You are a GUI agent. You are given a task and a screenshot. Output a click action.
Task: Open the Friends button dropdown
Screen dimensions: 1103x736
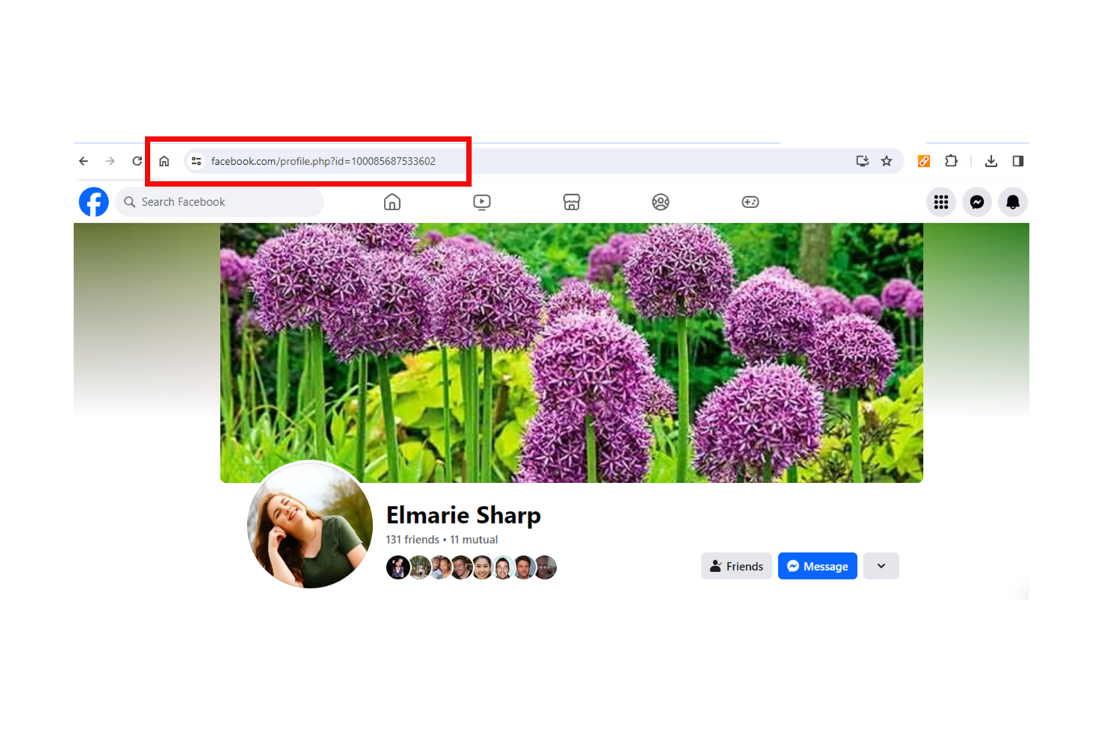pos(736,565)
